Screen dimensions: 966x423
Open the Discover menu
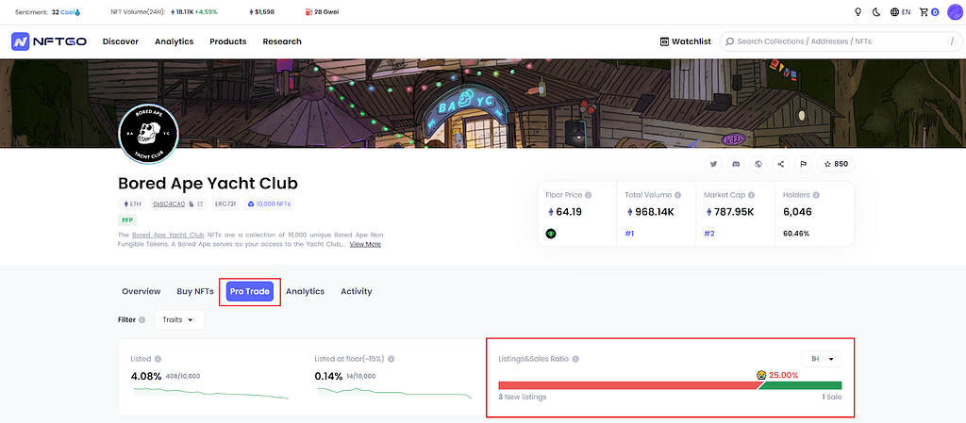click(121, 41)
